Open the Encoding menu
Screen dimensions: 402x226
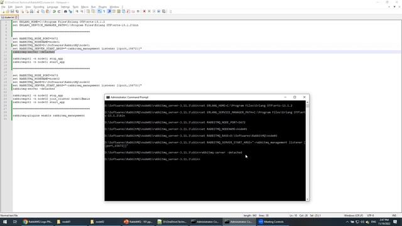[x=39, y=7]
